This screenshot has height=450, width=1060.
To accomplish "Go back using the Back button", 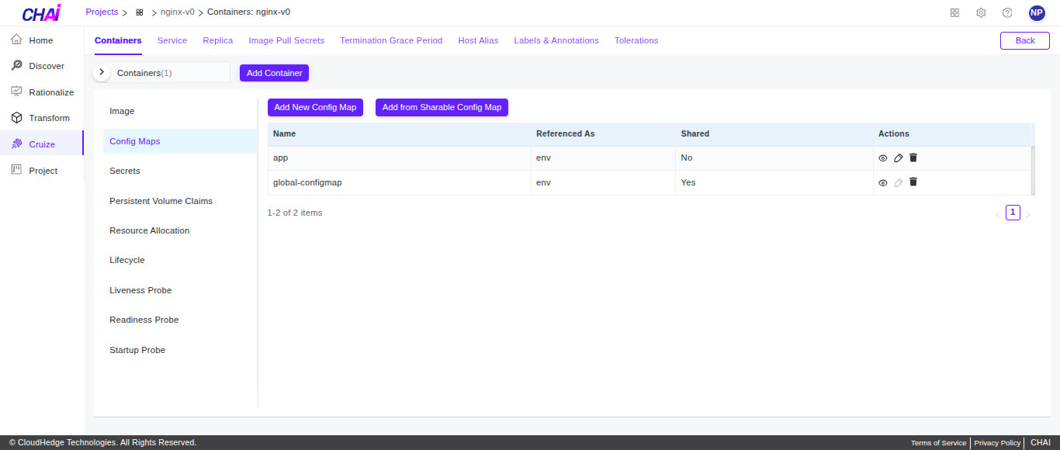I will point(1024,40).
